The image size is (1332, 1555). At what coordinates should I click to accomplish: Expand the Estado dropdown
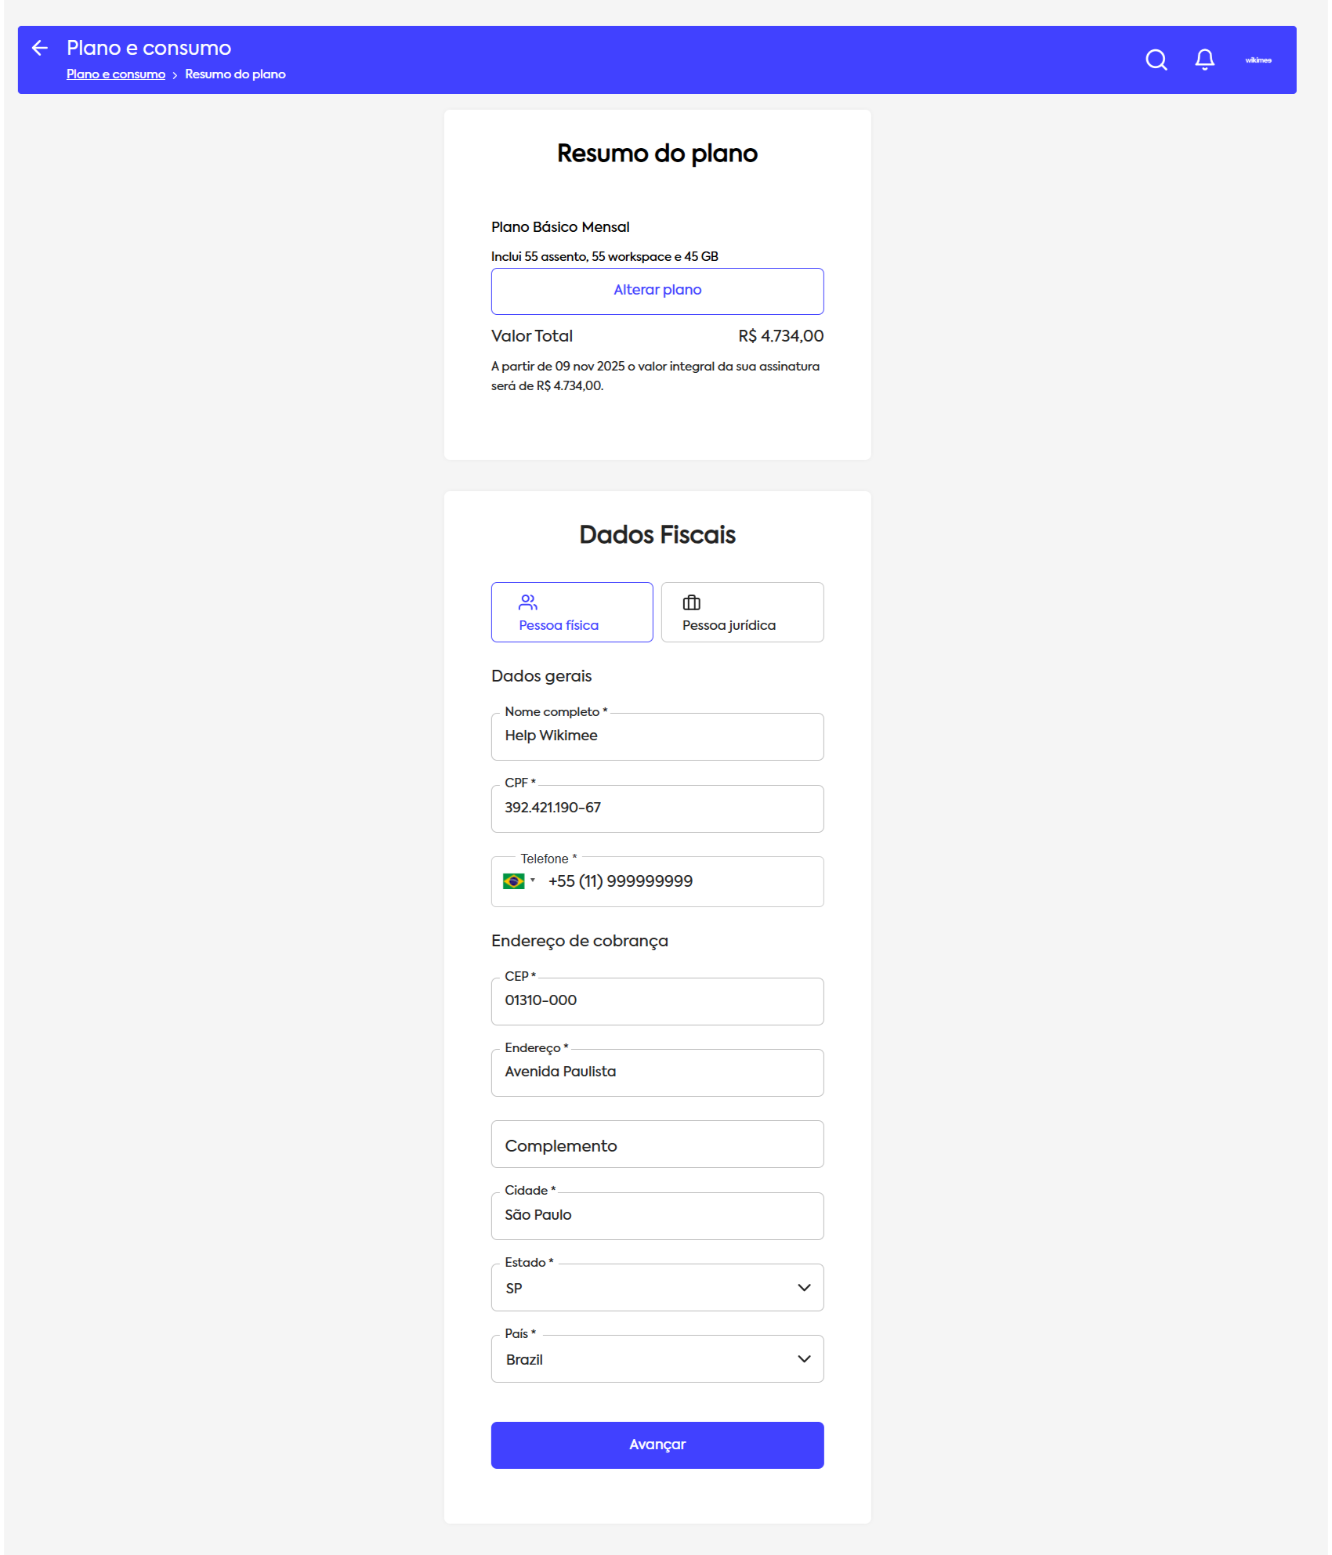click(804, 1288)
